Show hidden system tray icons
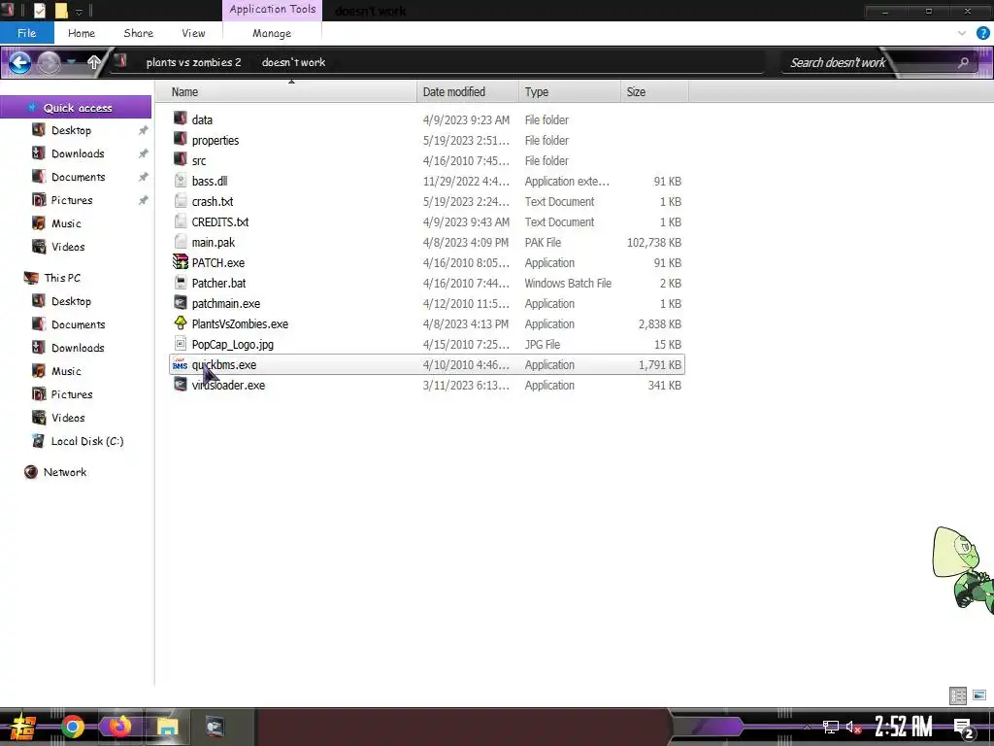The height and width of the screenshot is (746, 994). [807, 727]
